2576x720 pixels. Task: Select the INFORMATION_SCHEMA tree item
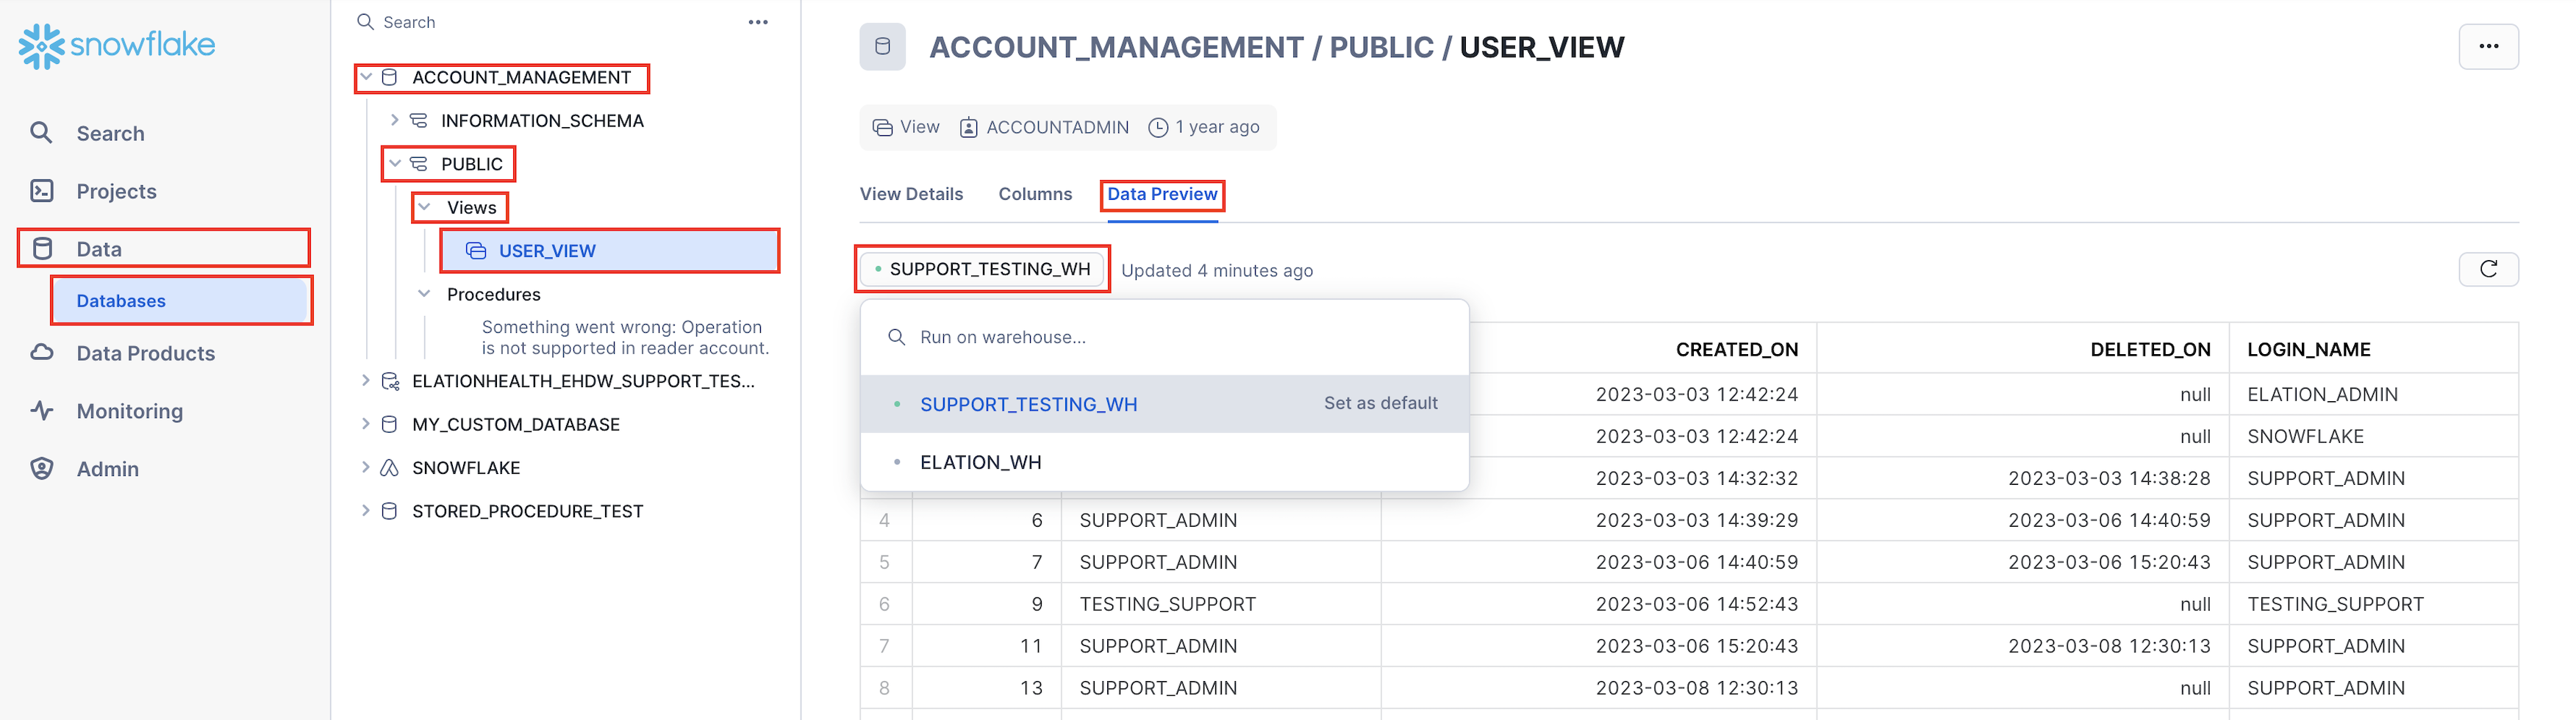[x=542, y=120]
